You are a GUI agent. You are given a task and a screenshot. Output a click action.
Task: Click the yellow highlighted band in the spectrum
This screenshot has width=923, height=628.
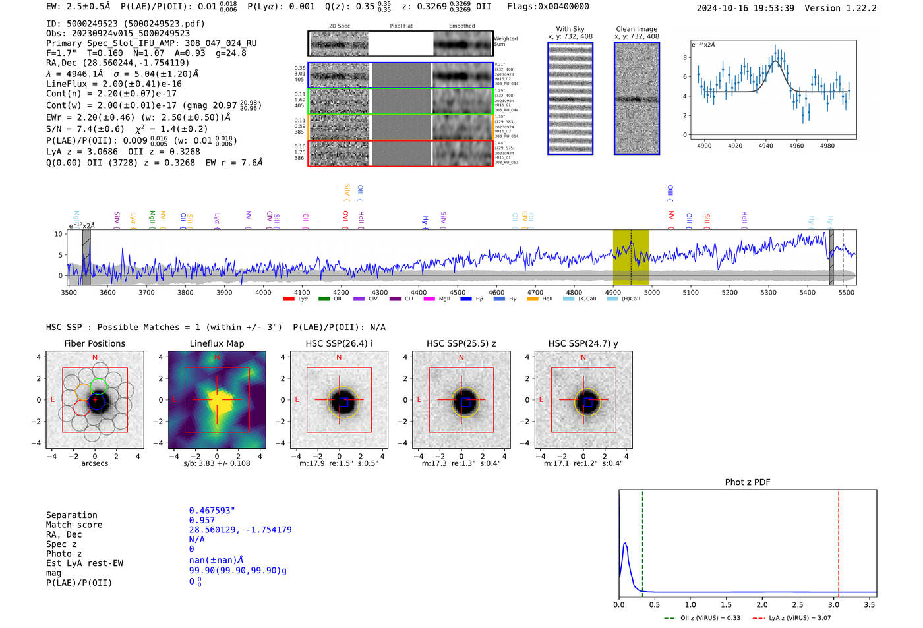pyautogui.click(x=631, y=257)
